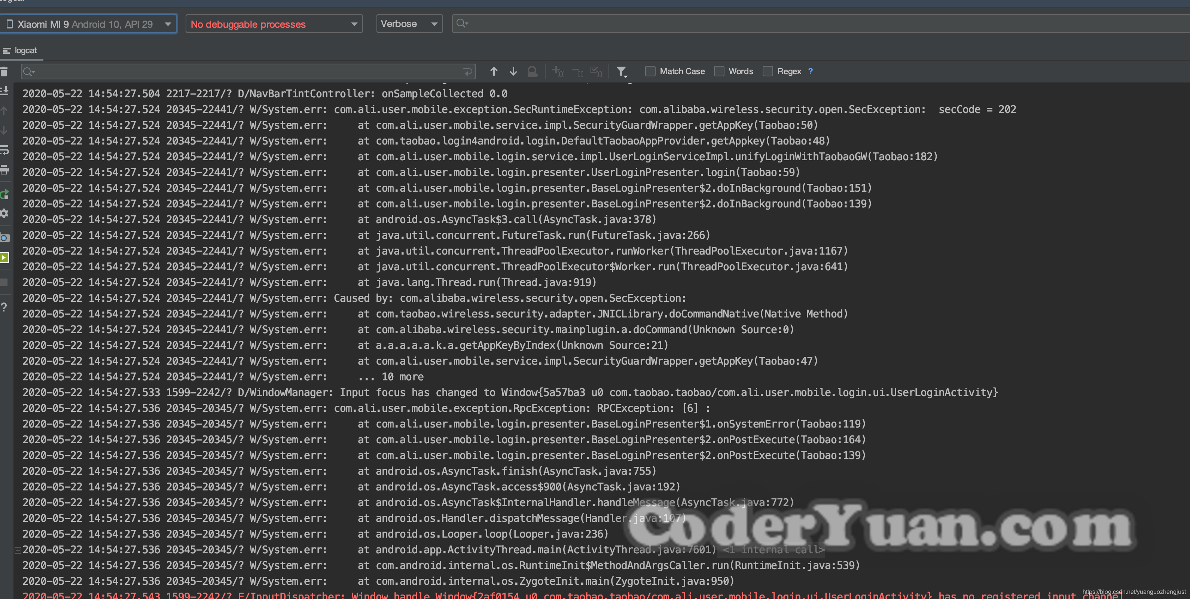This screenshot has height=599, width=1190.
Task: Open the Xiaomi MI 9 device dropdown
Action: [x=88, y=24]
